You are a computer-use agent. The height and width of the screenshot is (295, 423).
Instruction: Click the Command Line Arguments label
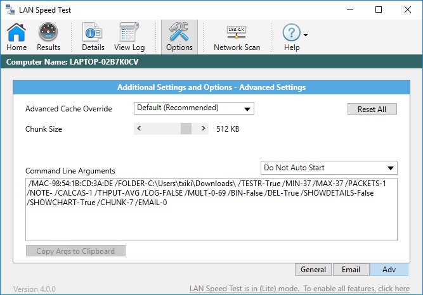pos(70,171)
